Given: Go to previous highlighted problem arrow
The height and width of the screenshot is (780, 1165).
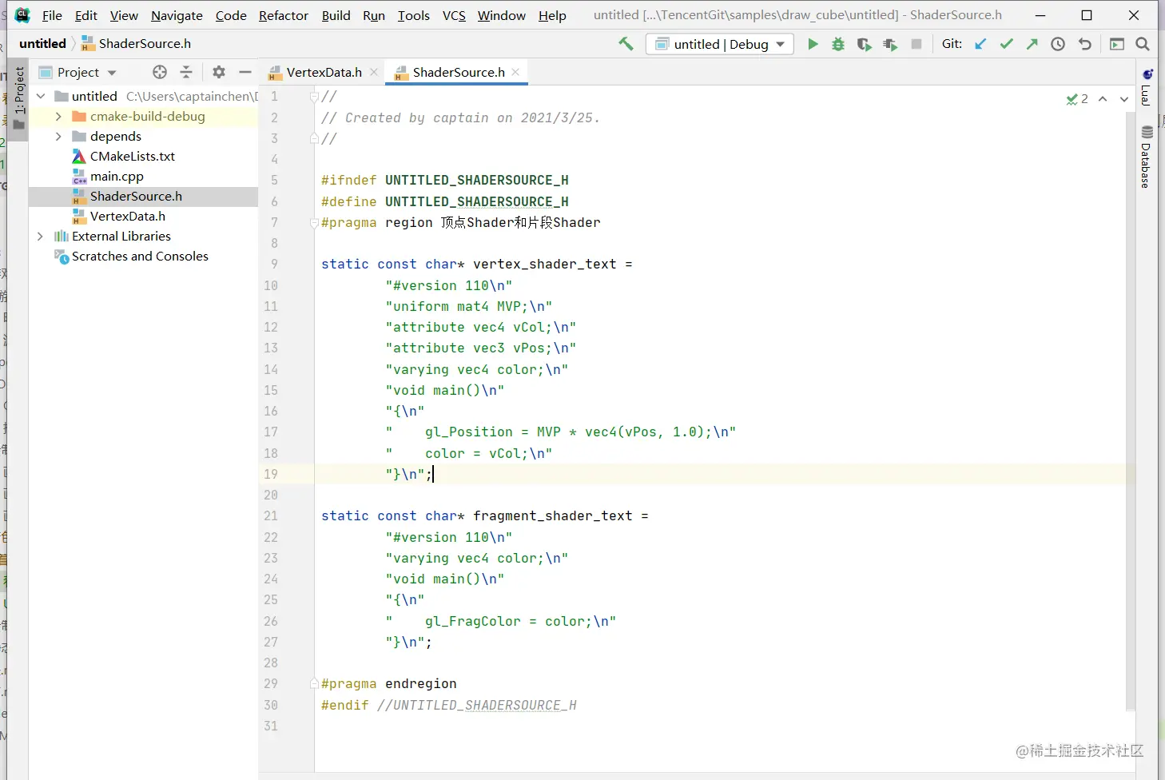Looking at the screenshot, I should pos(1103,99).
